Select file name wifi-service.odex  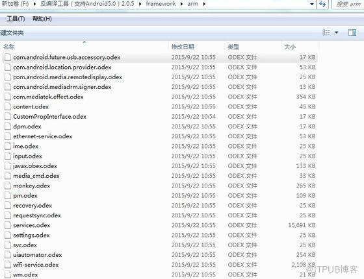point(36,265)
